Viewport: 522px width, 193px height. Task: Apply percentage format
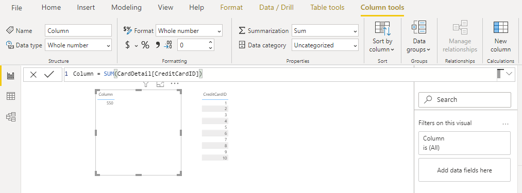click(x=145, y=45)
